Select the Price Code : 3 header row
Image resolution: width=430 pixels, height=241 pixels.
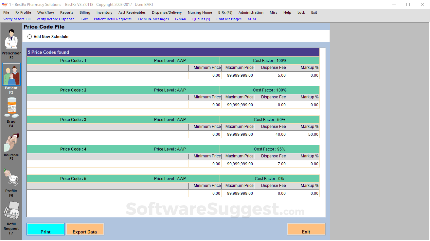[73, 120]
